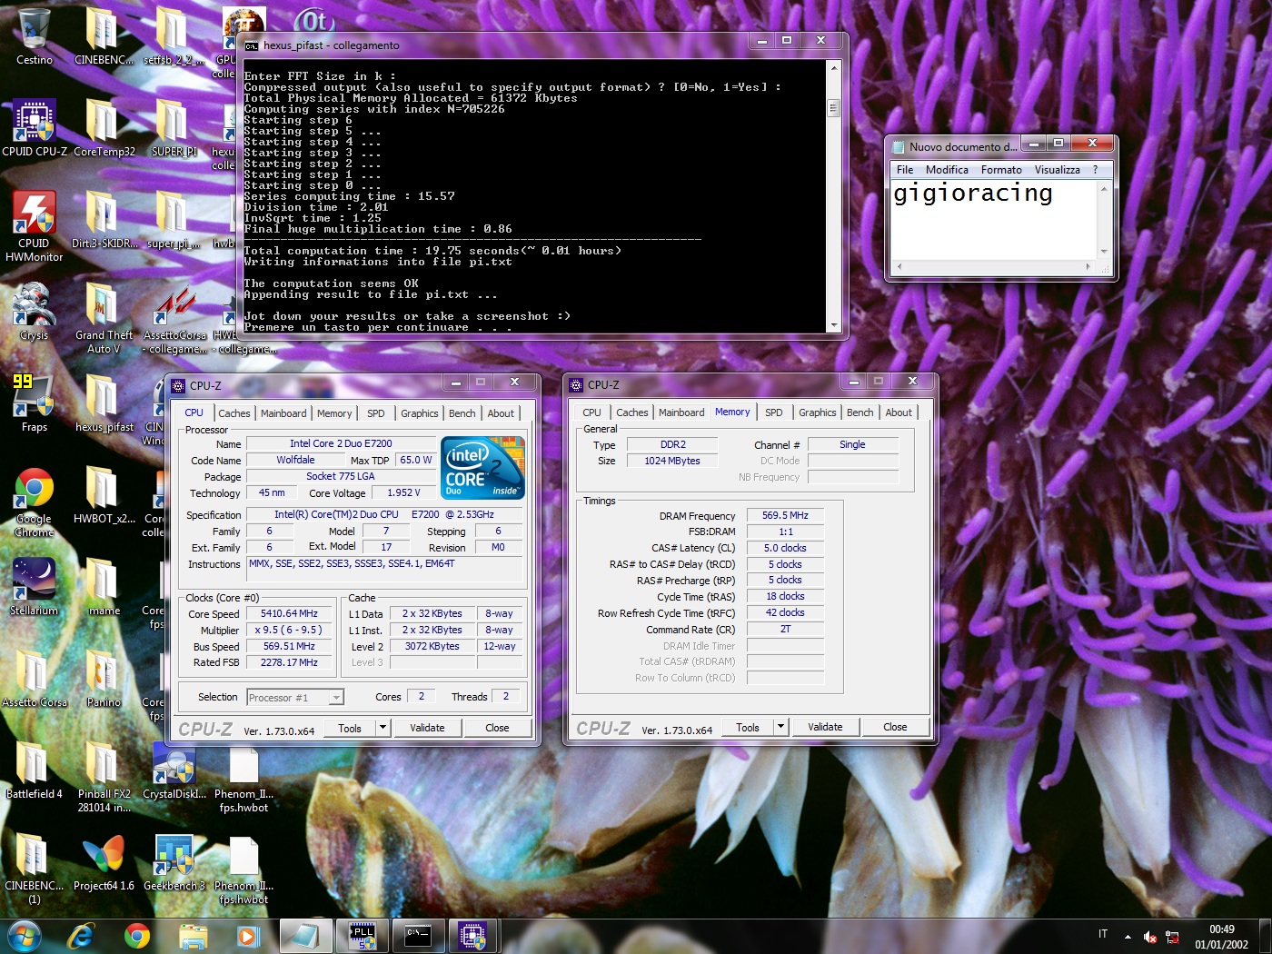Open Bench tab in left CPU-Z window
Image resolution: width=1272 pixels, height=954 pixels.
pos(462,413)
